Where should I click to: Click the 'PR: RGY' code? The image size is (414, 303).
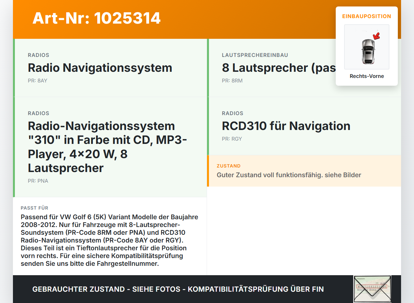pos(232,139)
